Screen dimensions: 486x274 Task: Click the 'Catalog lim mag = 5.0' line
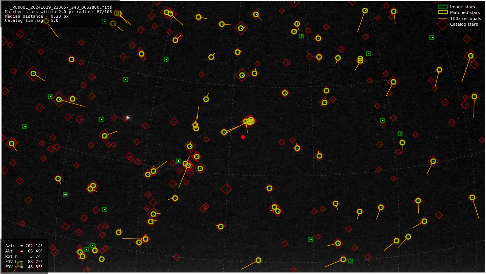(32, 21)
